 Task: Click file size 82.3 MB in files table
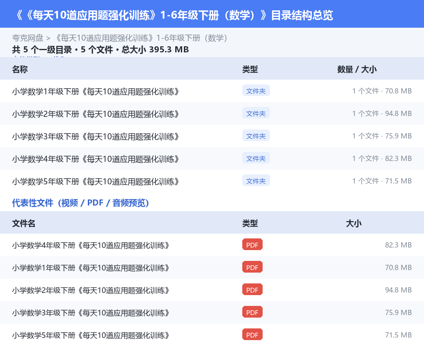coord(398,245)
